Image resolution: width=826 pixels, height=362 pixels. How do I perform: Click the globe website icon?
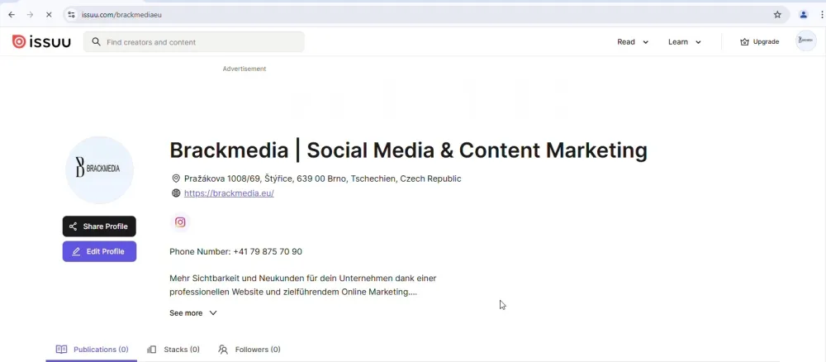176,193
